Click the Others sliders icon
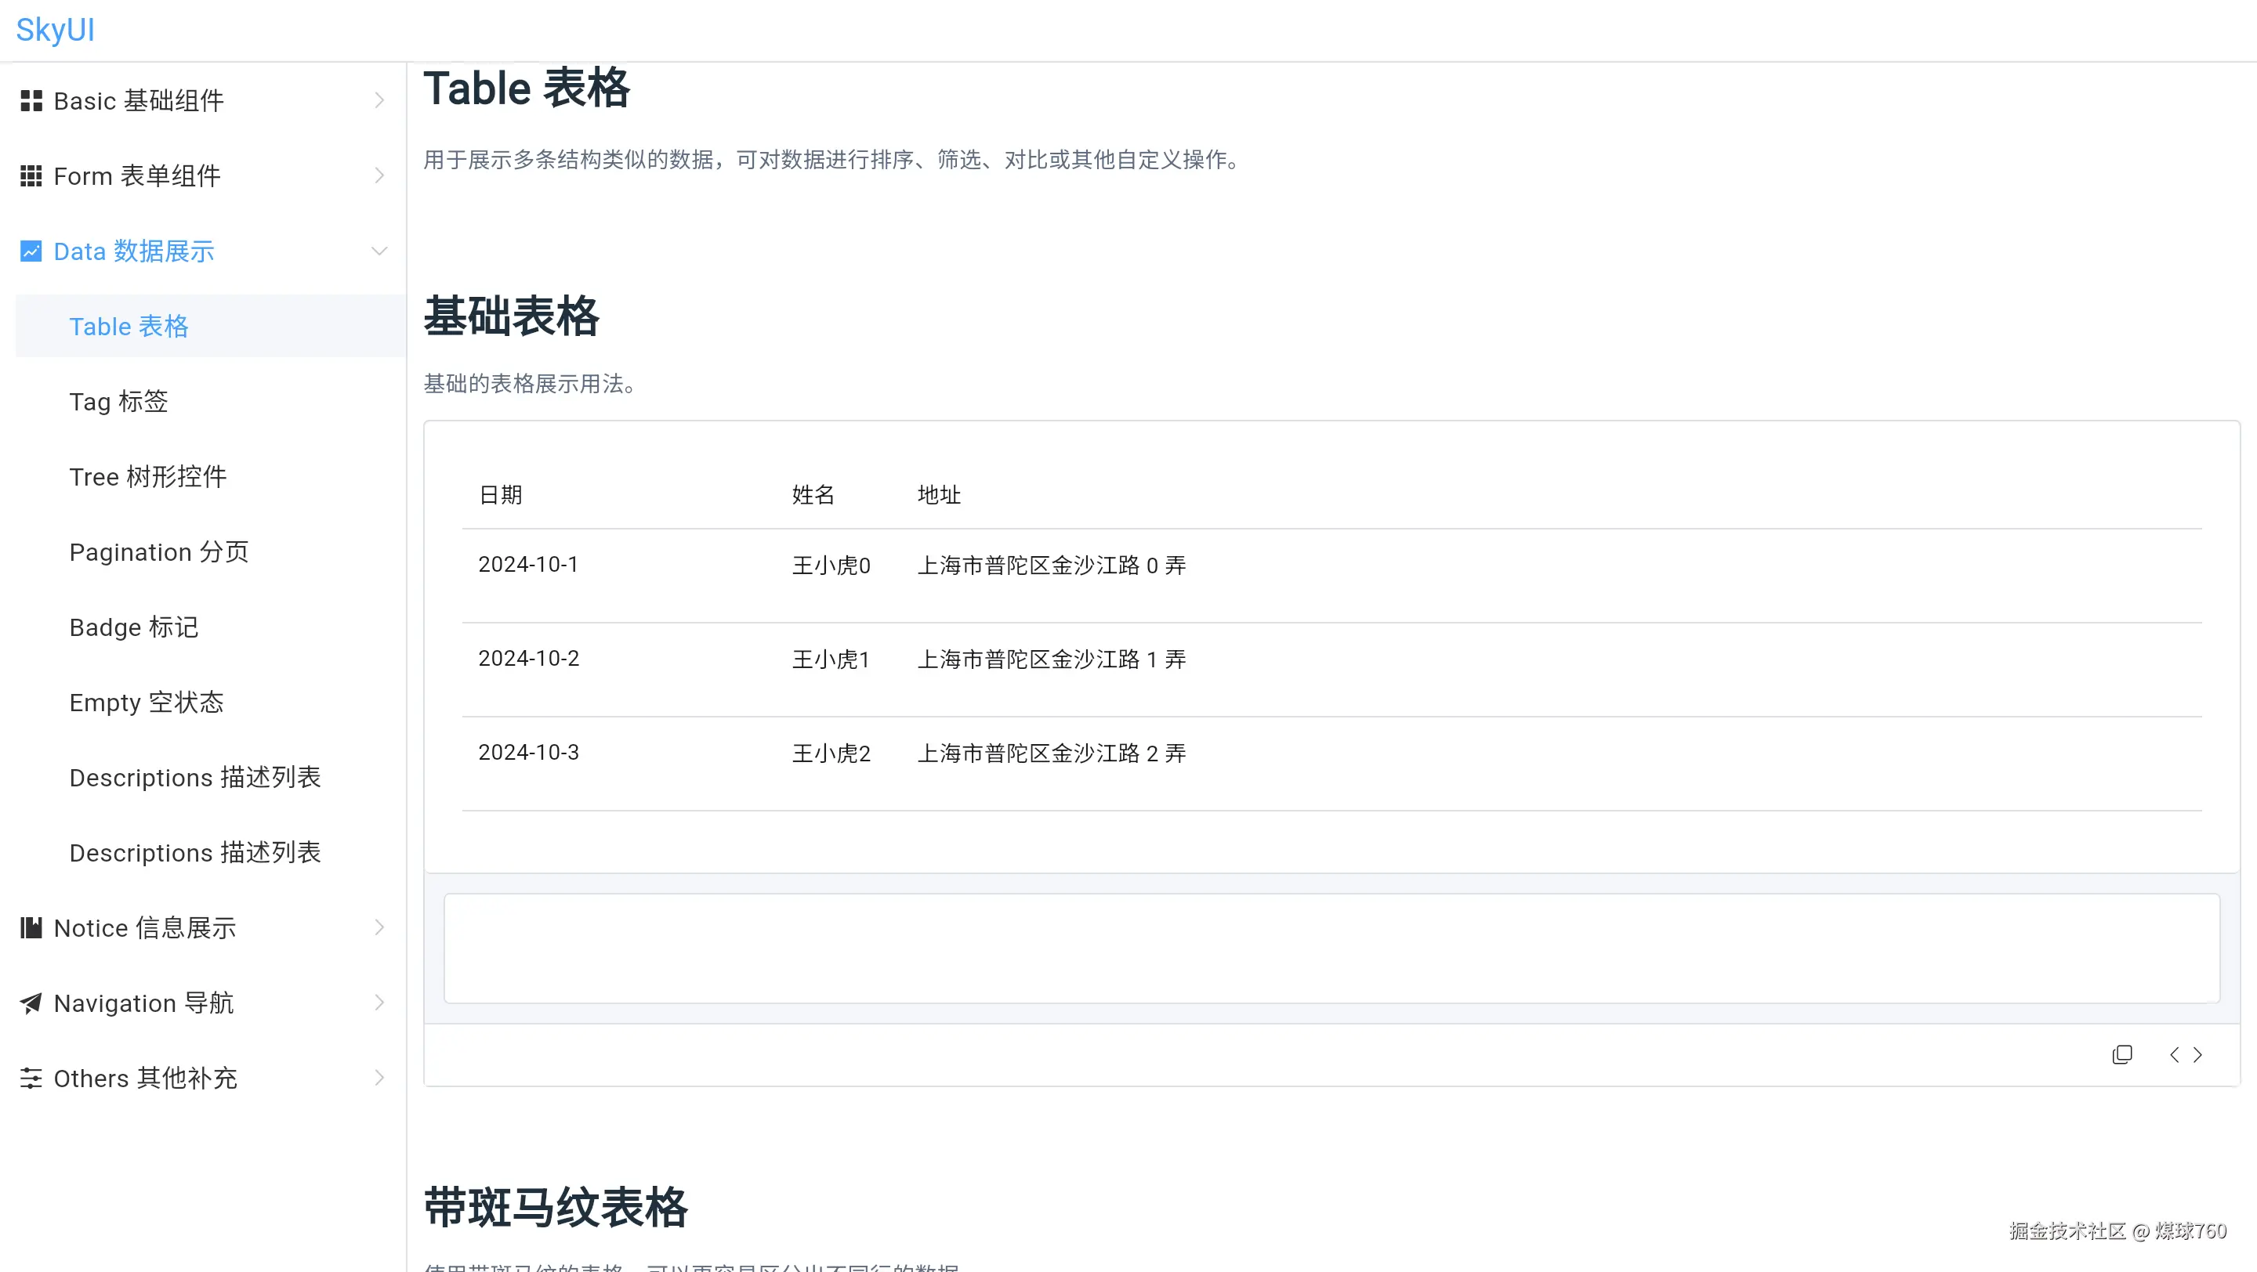The image size is (2257, 1272). click(31, 1078)
